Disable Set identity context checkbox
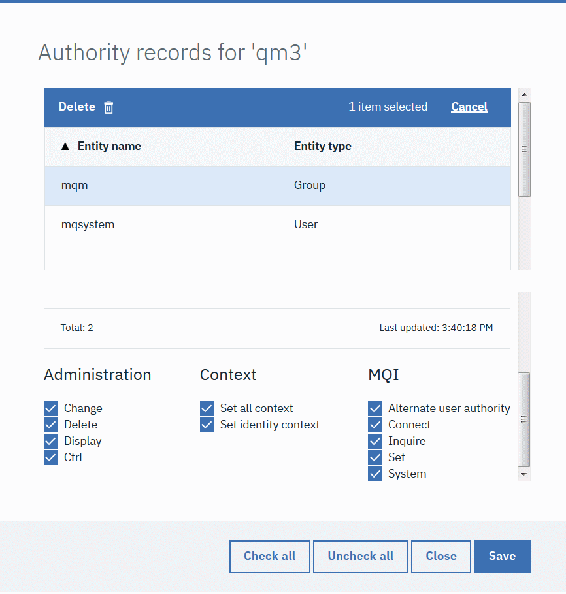This screenshot has width=566, height=594. (207, 425)
